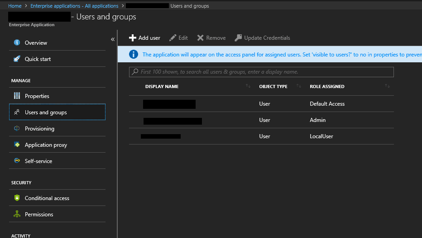
Task: Sort by Object Type column arrows
Action: (x=298, y=86)
